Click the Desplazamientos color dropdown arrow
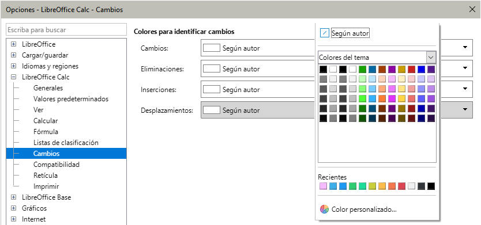Viewport: 481px width, 225px height. [x=465, y=110]
